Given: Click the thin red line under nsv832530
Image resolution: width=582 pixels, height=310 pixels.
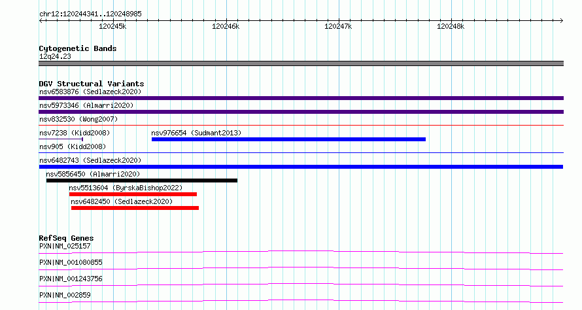Looking at the screenshot, I should tap(301, 126).
